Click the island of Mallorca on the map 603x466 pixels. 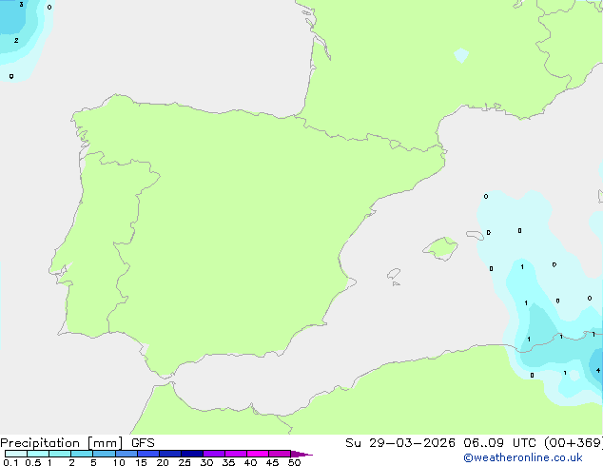coord(440,248)
